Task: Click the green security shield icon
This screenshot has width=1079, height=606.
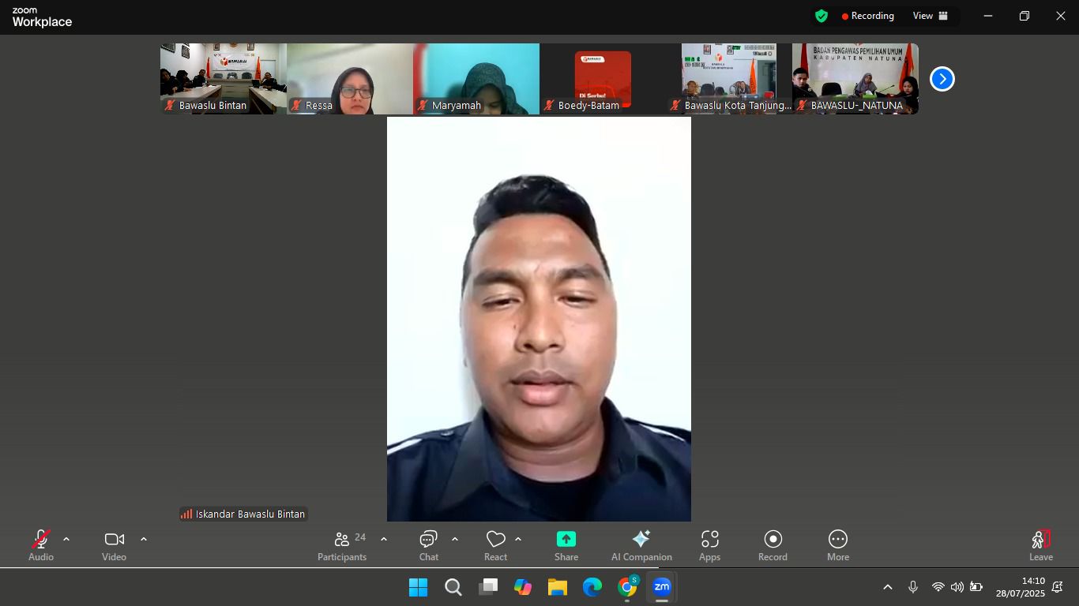Action: (x=821, y=15)
